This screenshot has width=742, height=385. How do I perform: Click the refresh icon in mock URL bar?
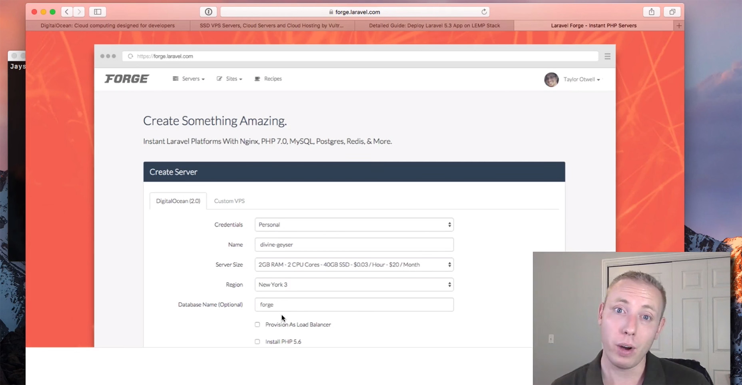(x=130, y=56)
